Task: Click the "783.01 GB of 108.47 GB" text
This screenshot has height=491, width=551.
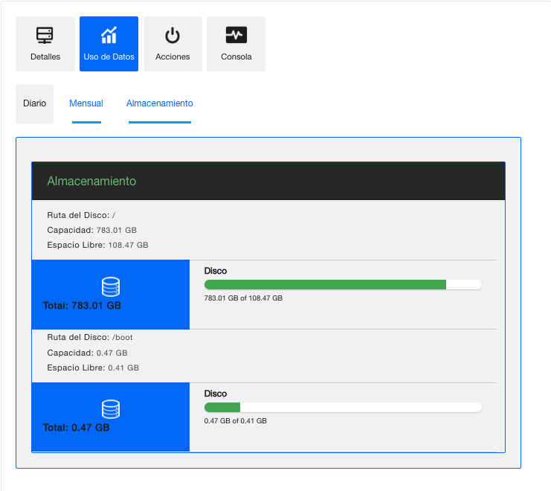Action: (x=243, y=298)
